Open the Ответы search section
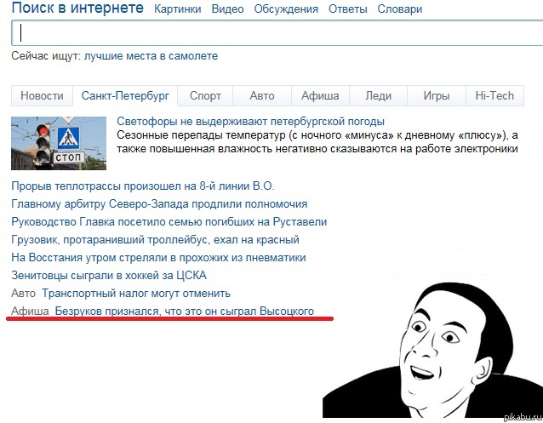The height and width of the screenshot is (423, 543). click(x=348, y=9)
